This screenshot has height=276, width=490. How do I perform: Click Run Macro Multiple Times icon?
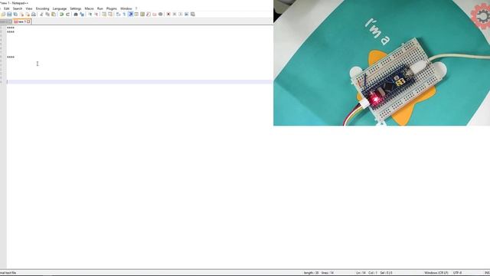tap(186, 14)
